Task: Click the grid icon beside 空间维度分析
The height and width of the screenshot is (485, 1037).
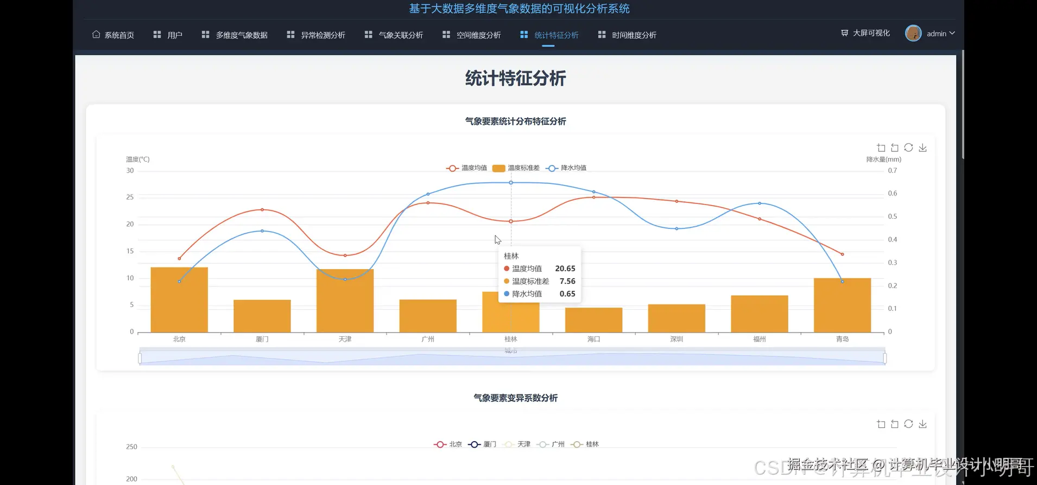Action: point(446,34)
